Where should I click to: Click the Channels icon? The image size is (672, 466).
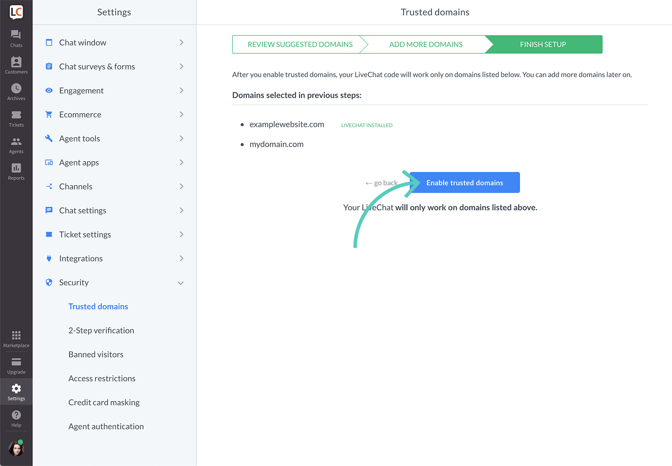click(x=49, y=186)
